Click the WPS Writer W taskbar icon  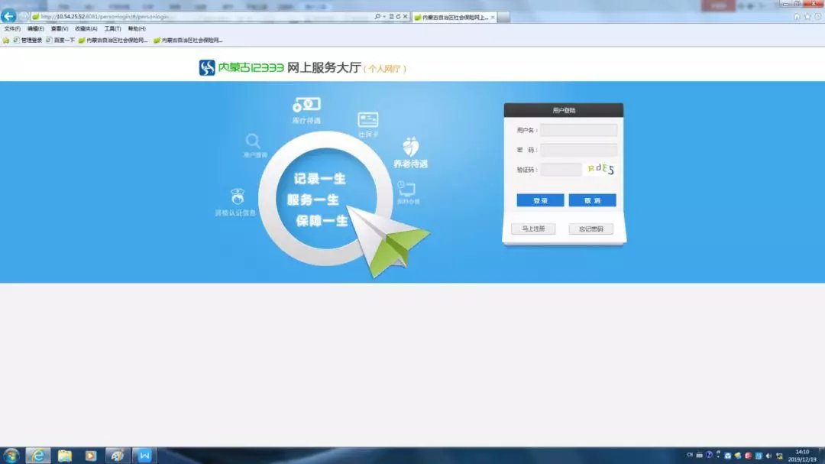pos(144,456)
